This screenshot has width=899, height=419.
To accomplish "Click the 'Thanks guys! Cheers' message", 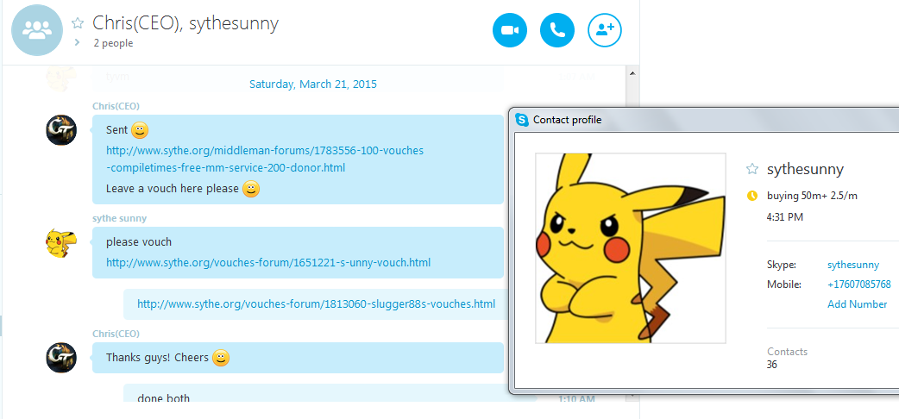I will click(x=157, y=357).
